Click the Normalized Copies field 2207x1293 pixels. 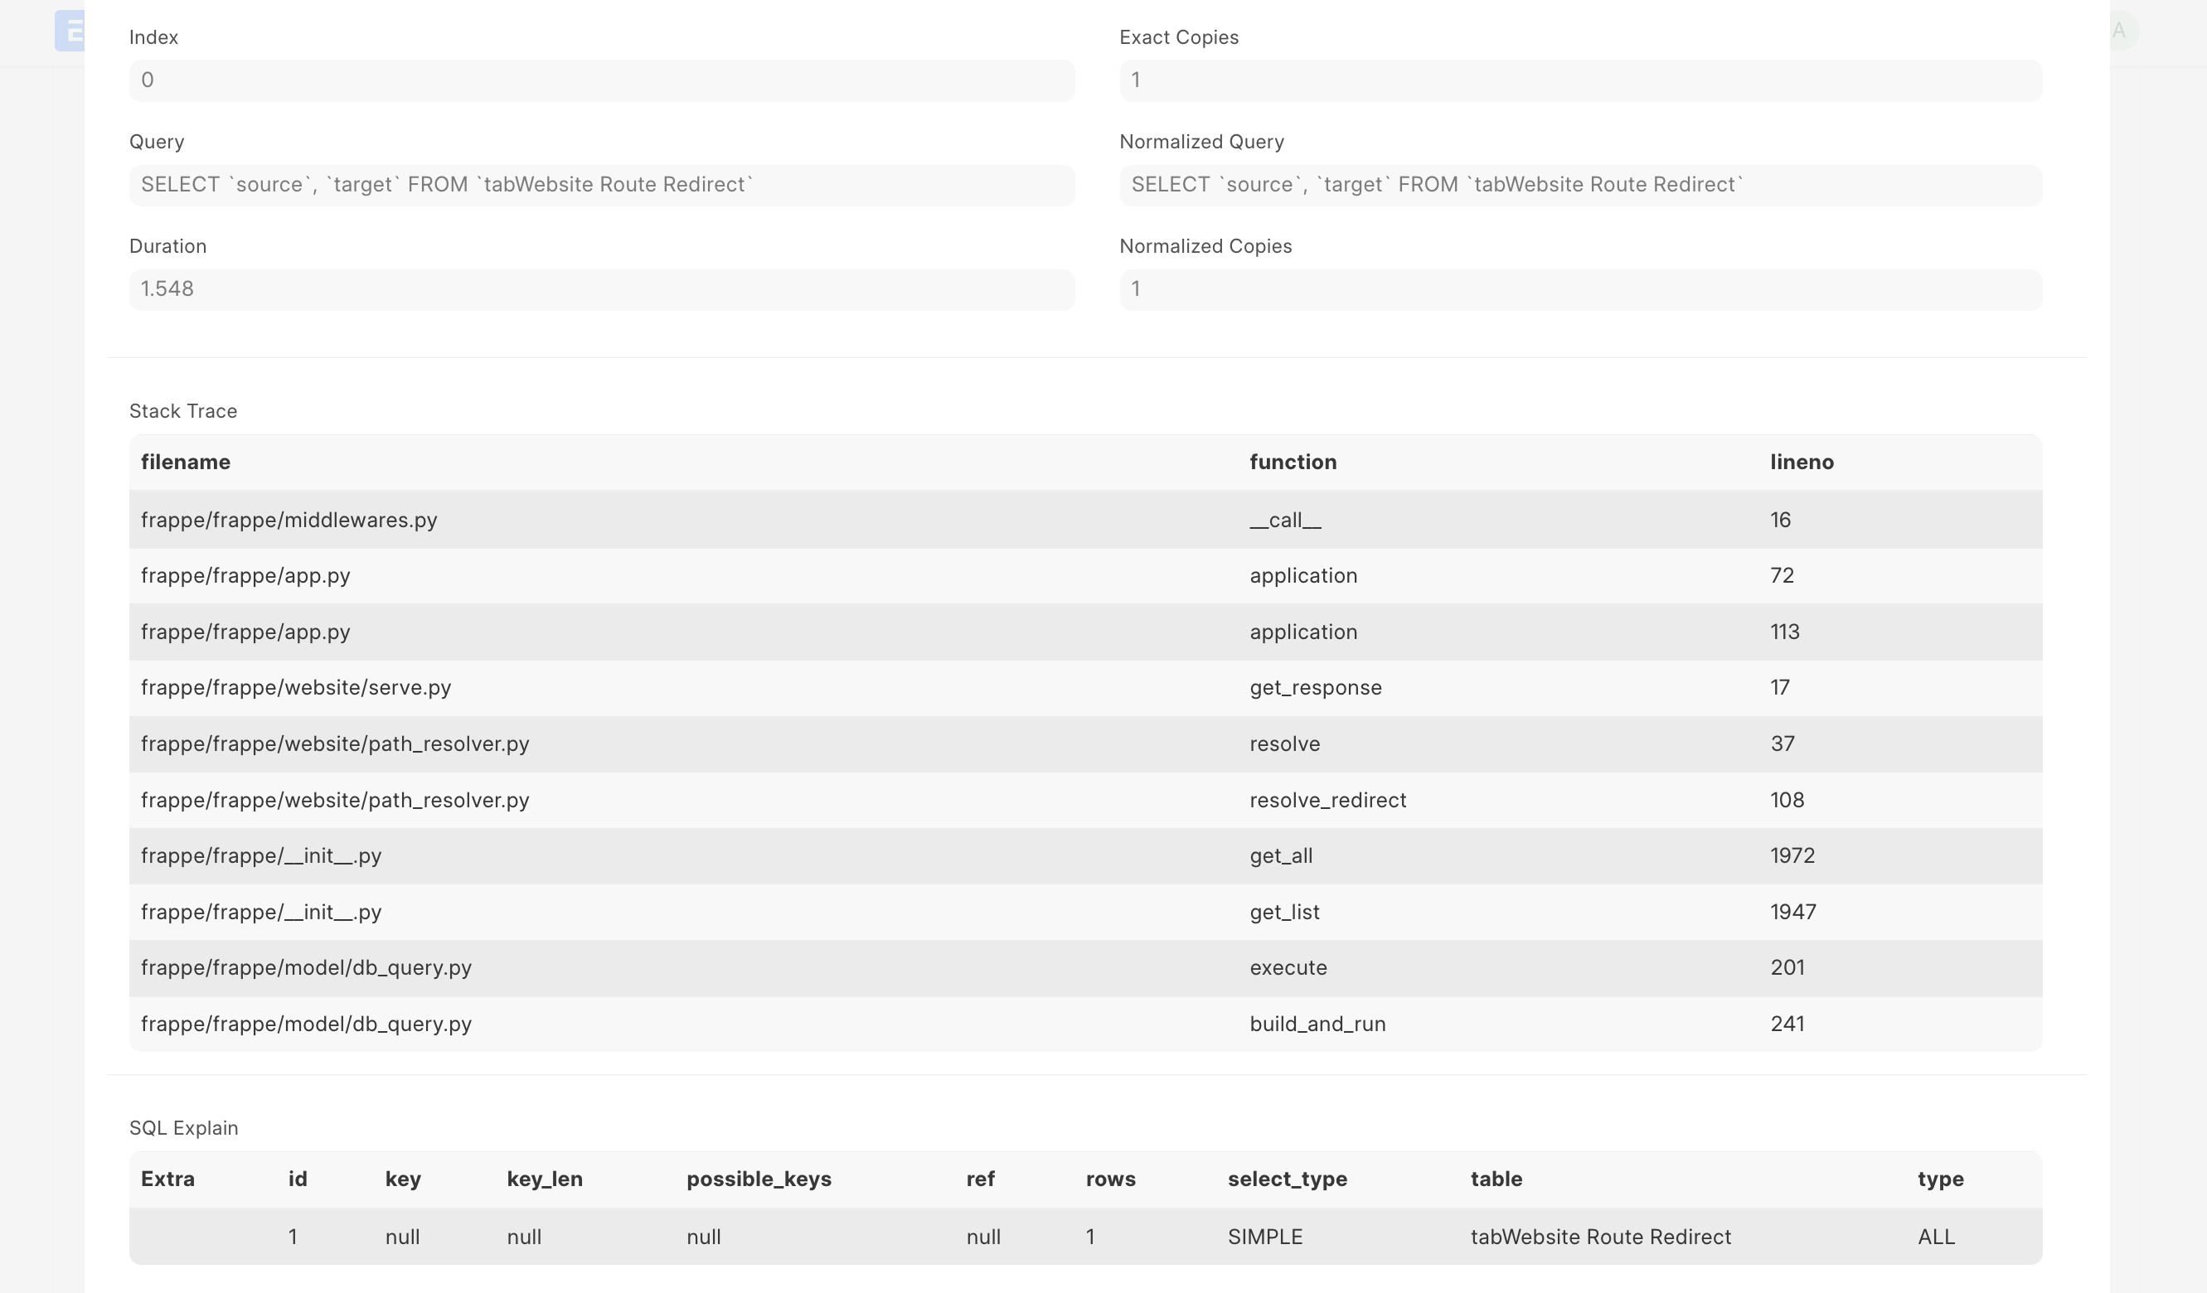point(1581,289)
